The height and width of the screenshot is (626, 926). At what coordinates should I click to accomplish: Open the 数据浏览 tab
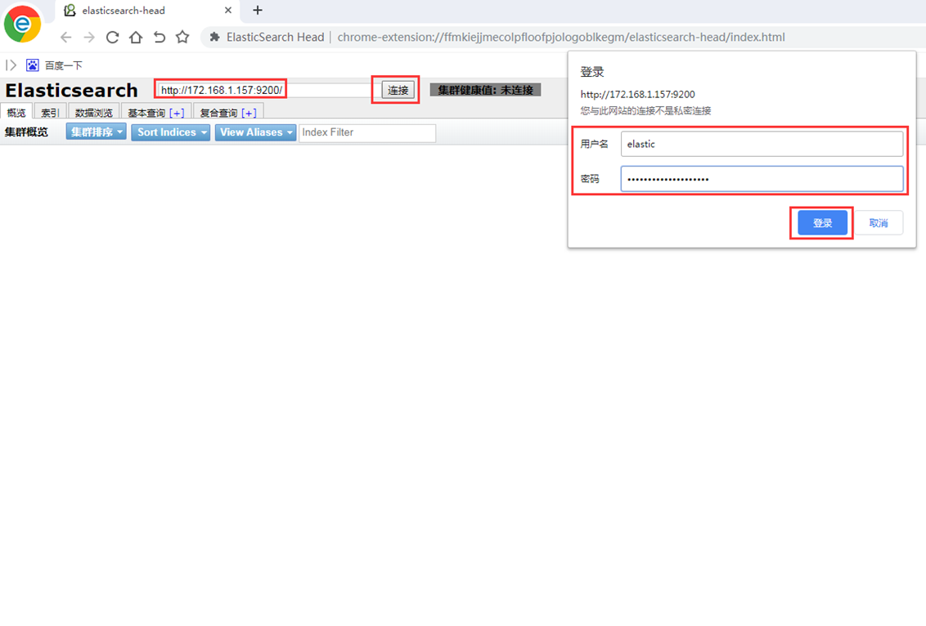94,112
